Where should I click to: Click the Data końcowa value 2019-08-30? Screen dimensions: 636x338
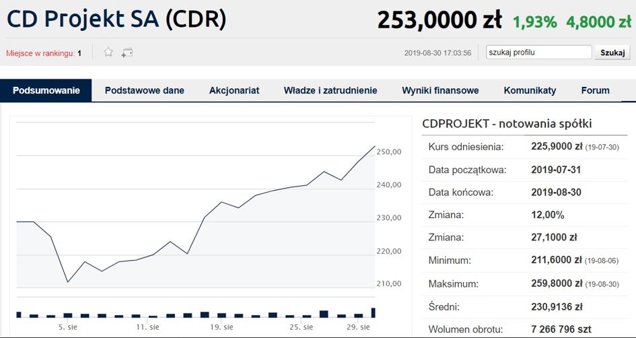point(556,193)
